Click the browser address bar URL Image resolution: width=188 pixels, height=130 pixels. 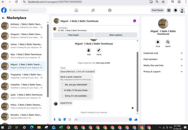[x=55, y=2]
